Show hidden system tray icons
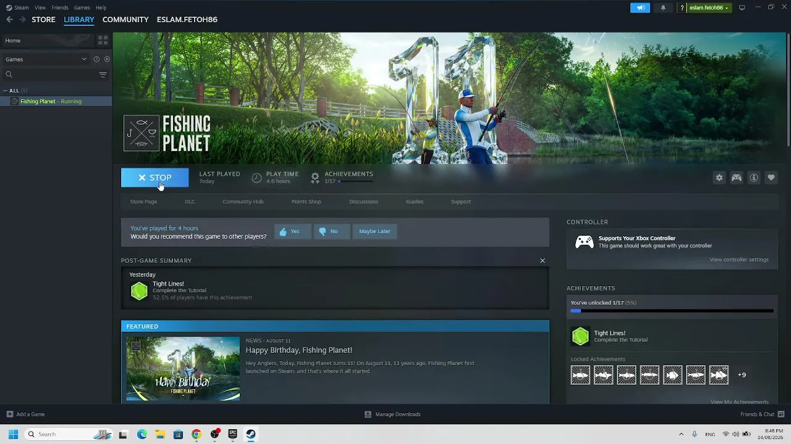The height and width of the screenshot is (444, 791). click(681, 434)
